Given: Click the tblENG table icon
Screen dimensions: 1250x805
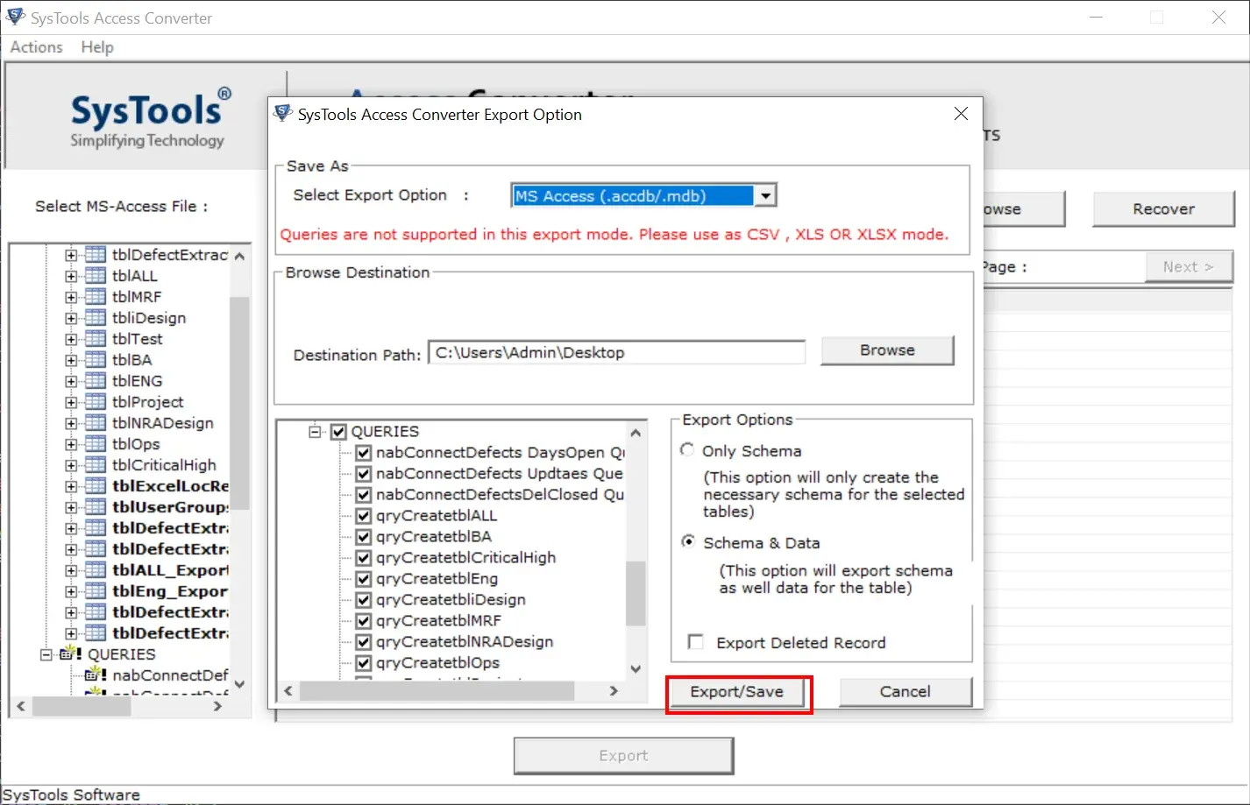Looking at the screenshot, I should click(96, 381).
